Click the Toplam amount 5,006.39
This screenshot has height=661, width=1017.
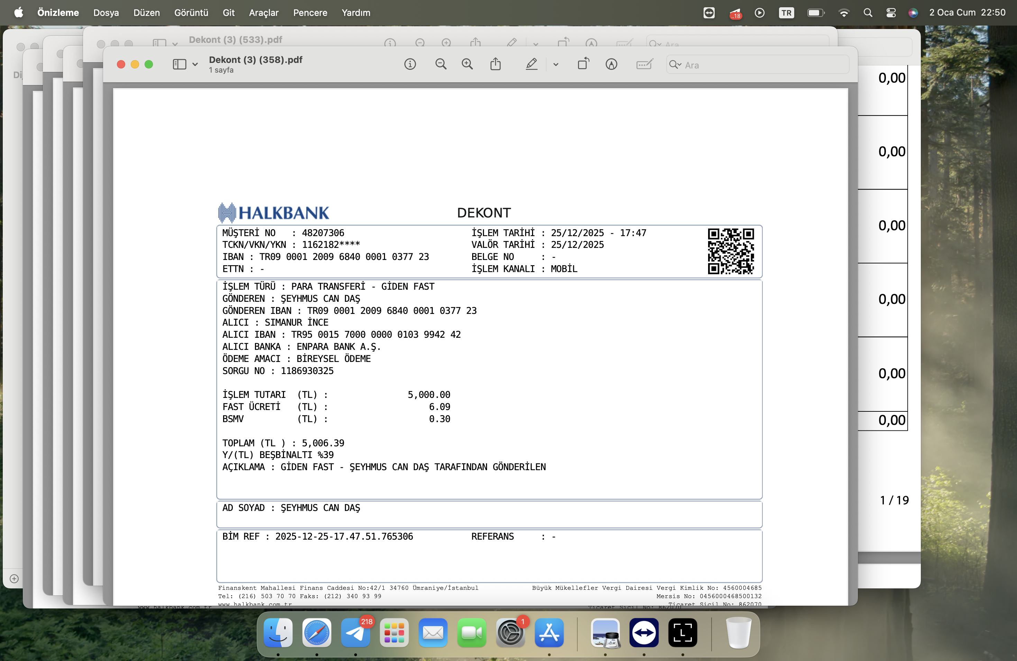[x=323, y=443]
